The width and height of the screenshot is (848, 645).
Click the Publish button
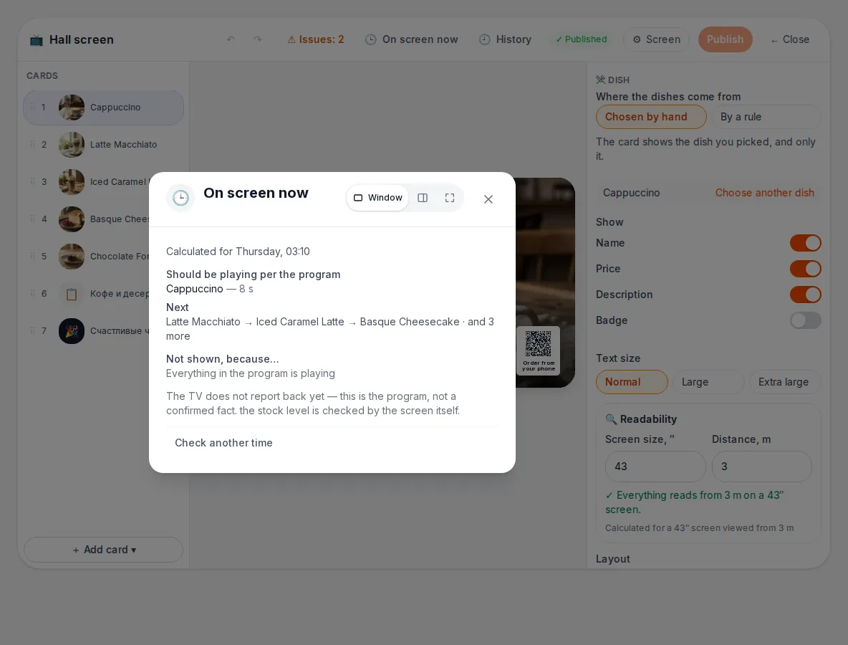(725, 39)
